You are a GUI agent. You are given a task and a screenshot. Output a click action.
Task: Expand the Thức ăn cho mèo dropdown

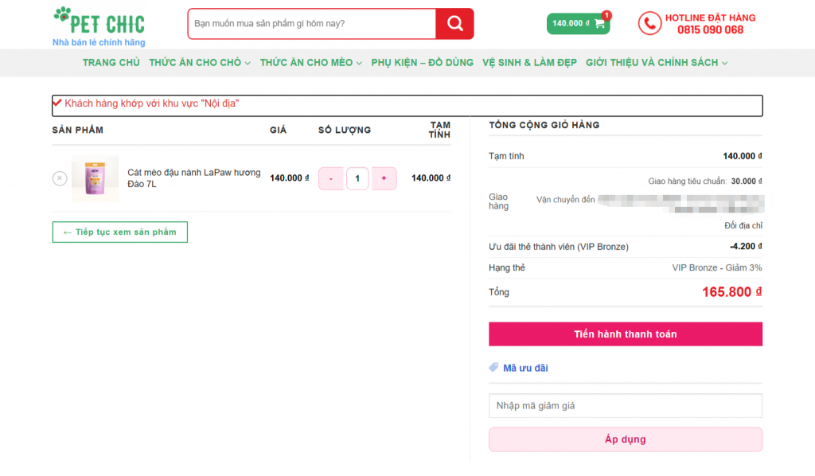(311, 62)
